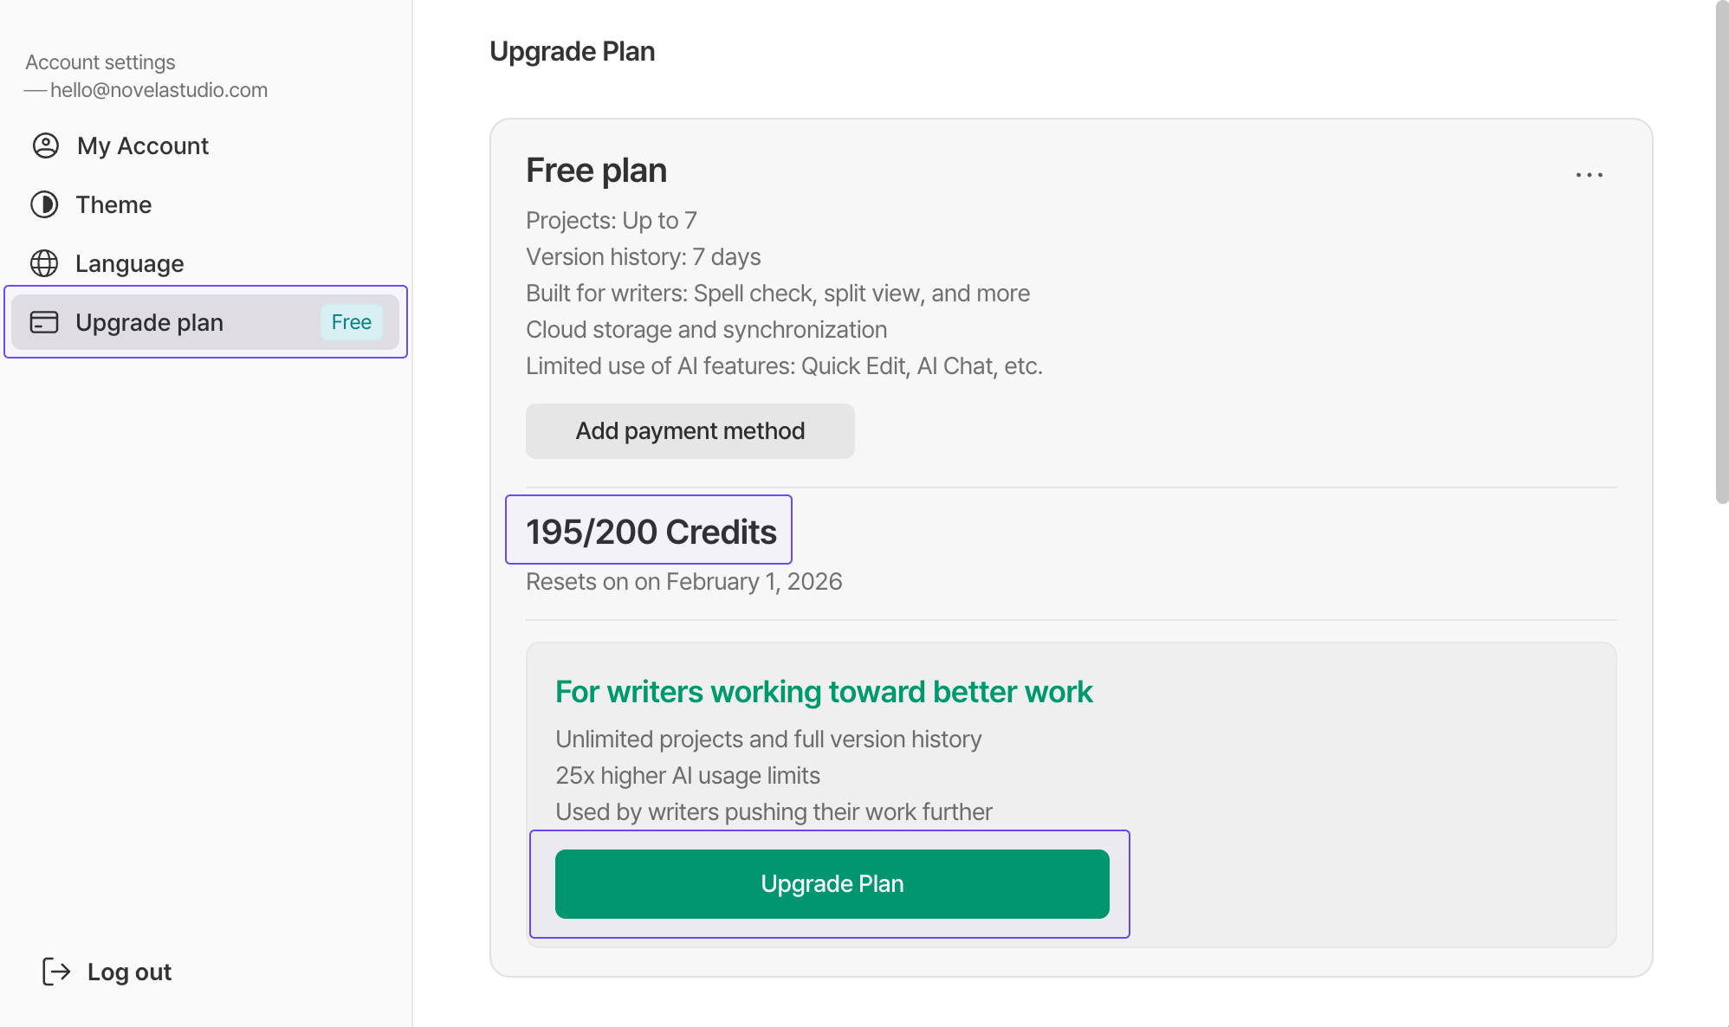Open the three-dots menu on Free plan card
The height and width of the screenshot is (1027, 1729).
pyautogui.click(x=1590, y=175)
